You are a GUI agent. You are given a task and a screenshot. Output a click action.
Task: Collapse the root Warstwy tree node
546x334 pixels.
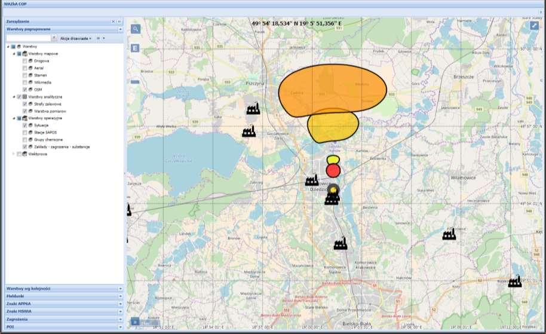8,47
